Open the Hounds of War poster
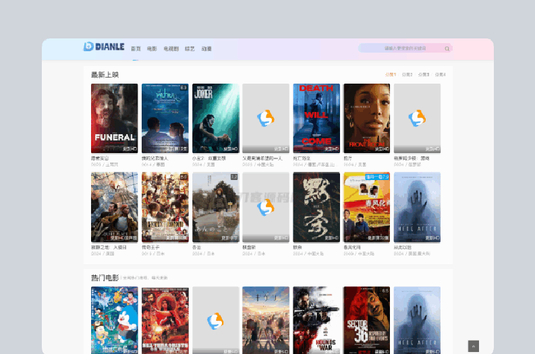Image resolution: width=535 pixels, height=354 pixels. click(316, 320)
